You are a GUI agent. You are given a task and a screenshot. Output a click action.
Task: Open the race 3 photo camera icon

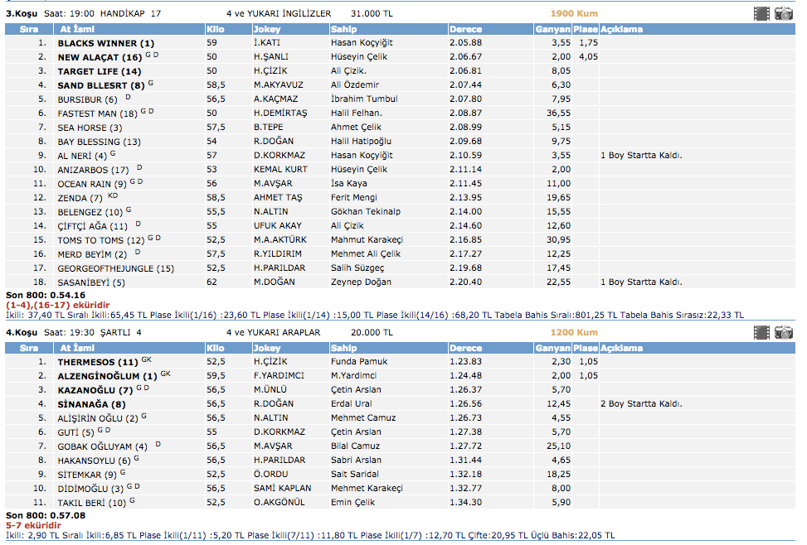783,13
